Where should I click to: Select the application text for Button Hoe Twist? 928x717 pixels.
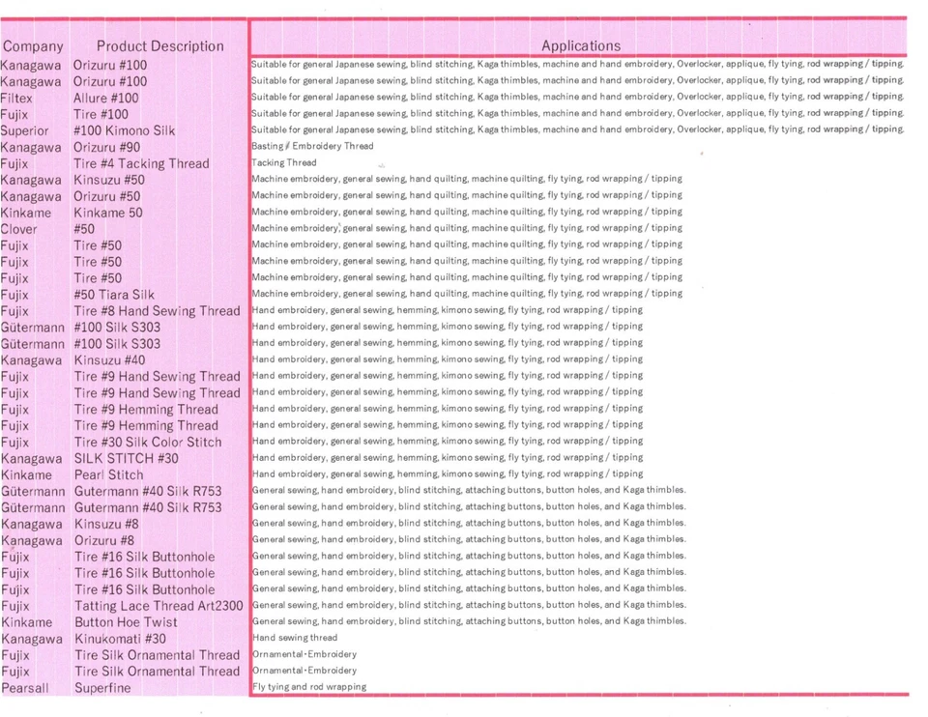click(x=470, y=621)
